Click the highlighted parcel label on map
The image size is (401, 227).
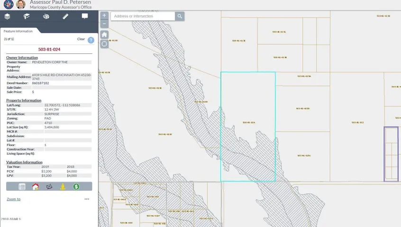pos(249,122)
